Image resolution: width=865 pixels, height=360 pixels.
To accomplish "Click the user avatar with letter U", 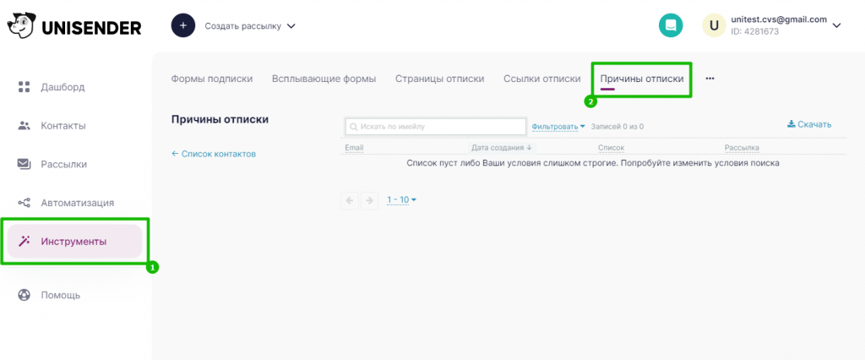I will tap(714, 25).
